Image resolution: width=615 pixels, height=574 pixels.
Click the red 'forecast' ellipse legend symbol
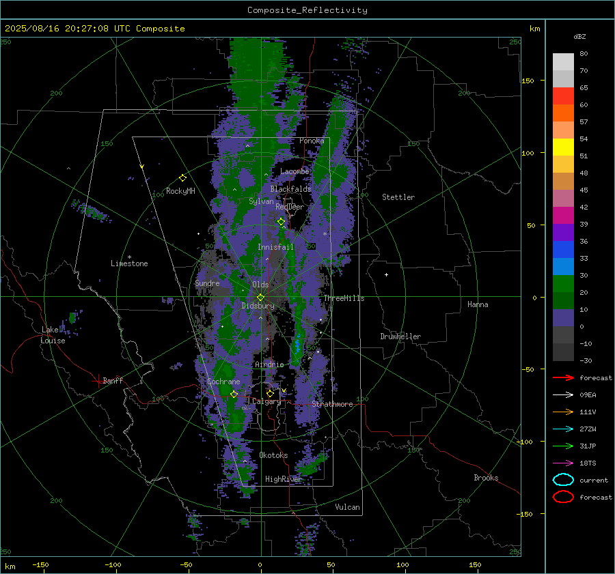coord(563,497)
